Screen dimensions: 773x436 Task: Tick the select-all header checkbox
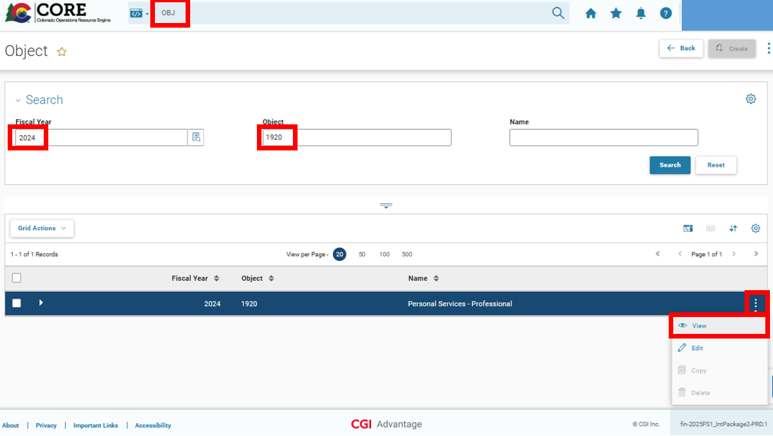click(x=17, y=278)
